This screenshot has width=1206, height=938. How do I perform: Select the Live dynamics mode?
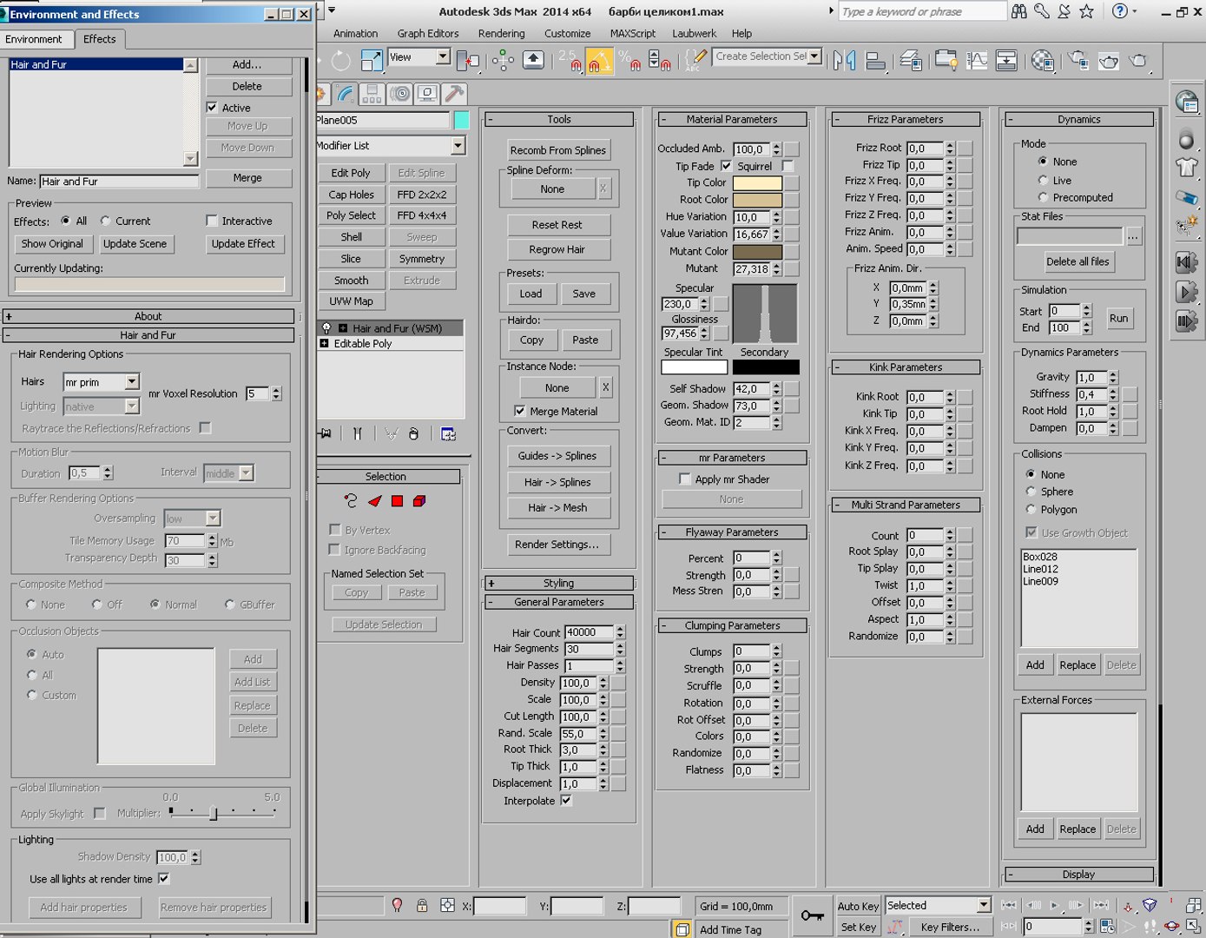[1043, 181]
